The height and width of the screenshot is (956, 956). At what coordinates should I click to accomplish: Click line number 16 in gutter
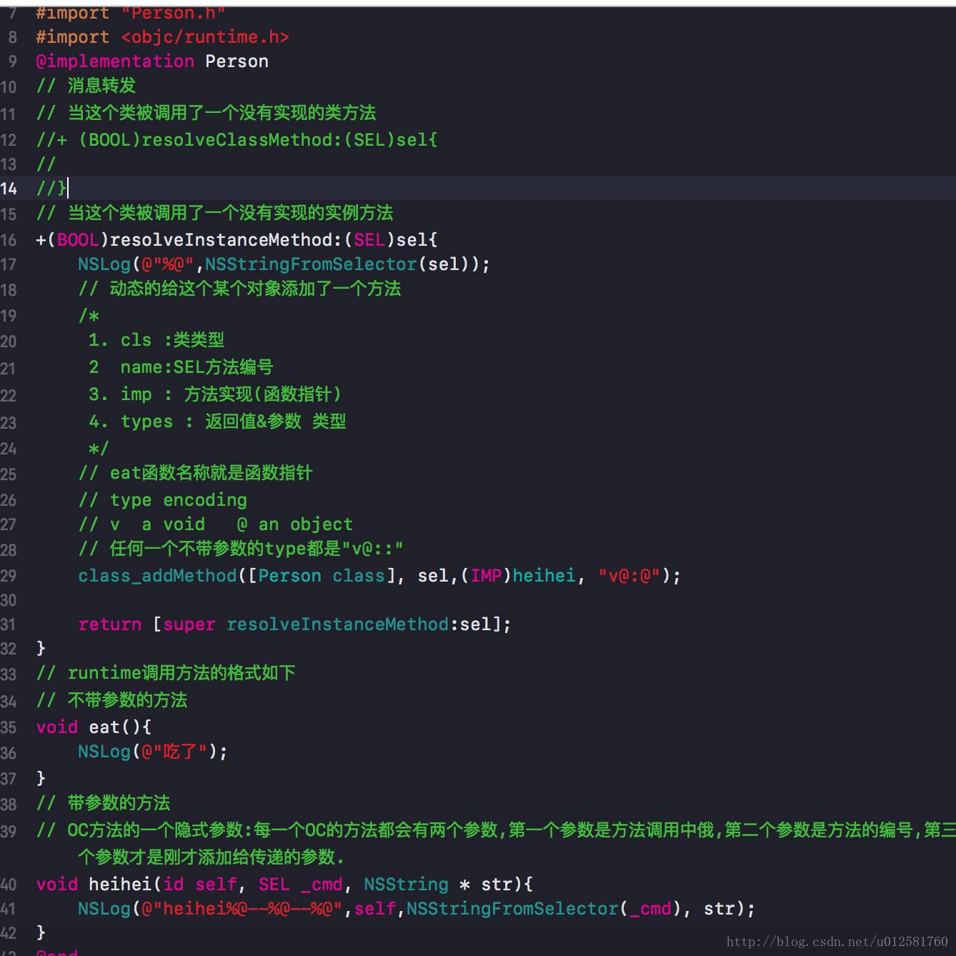click(9, 240)
